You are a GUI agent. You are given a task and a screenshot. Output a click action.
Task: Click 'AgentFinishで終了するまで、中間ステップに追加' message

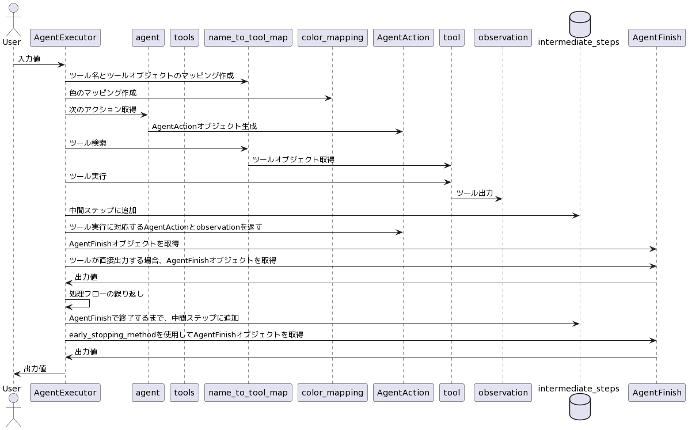(154, 318)
